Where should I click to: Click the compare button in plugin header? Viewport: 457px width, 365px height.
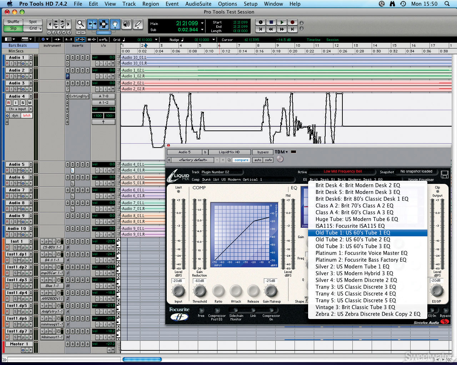(x=241, y=160)
